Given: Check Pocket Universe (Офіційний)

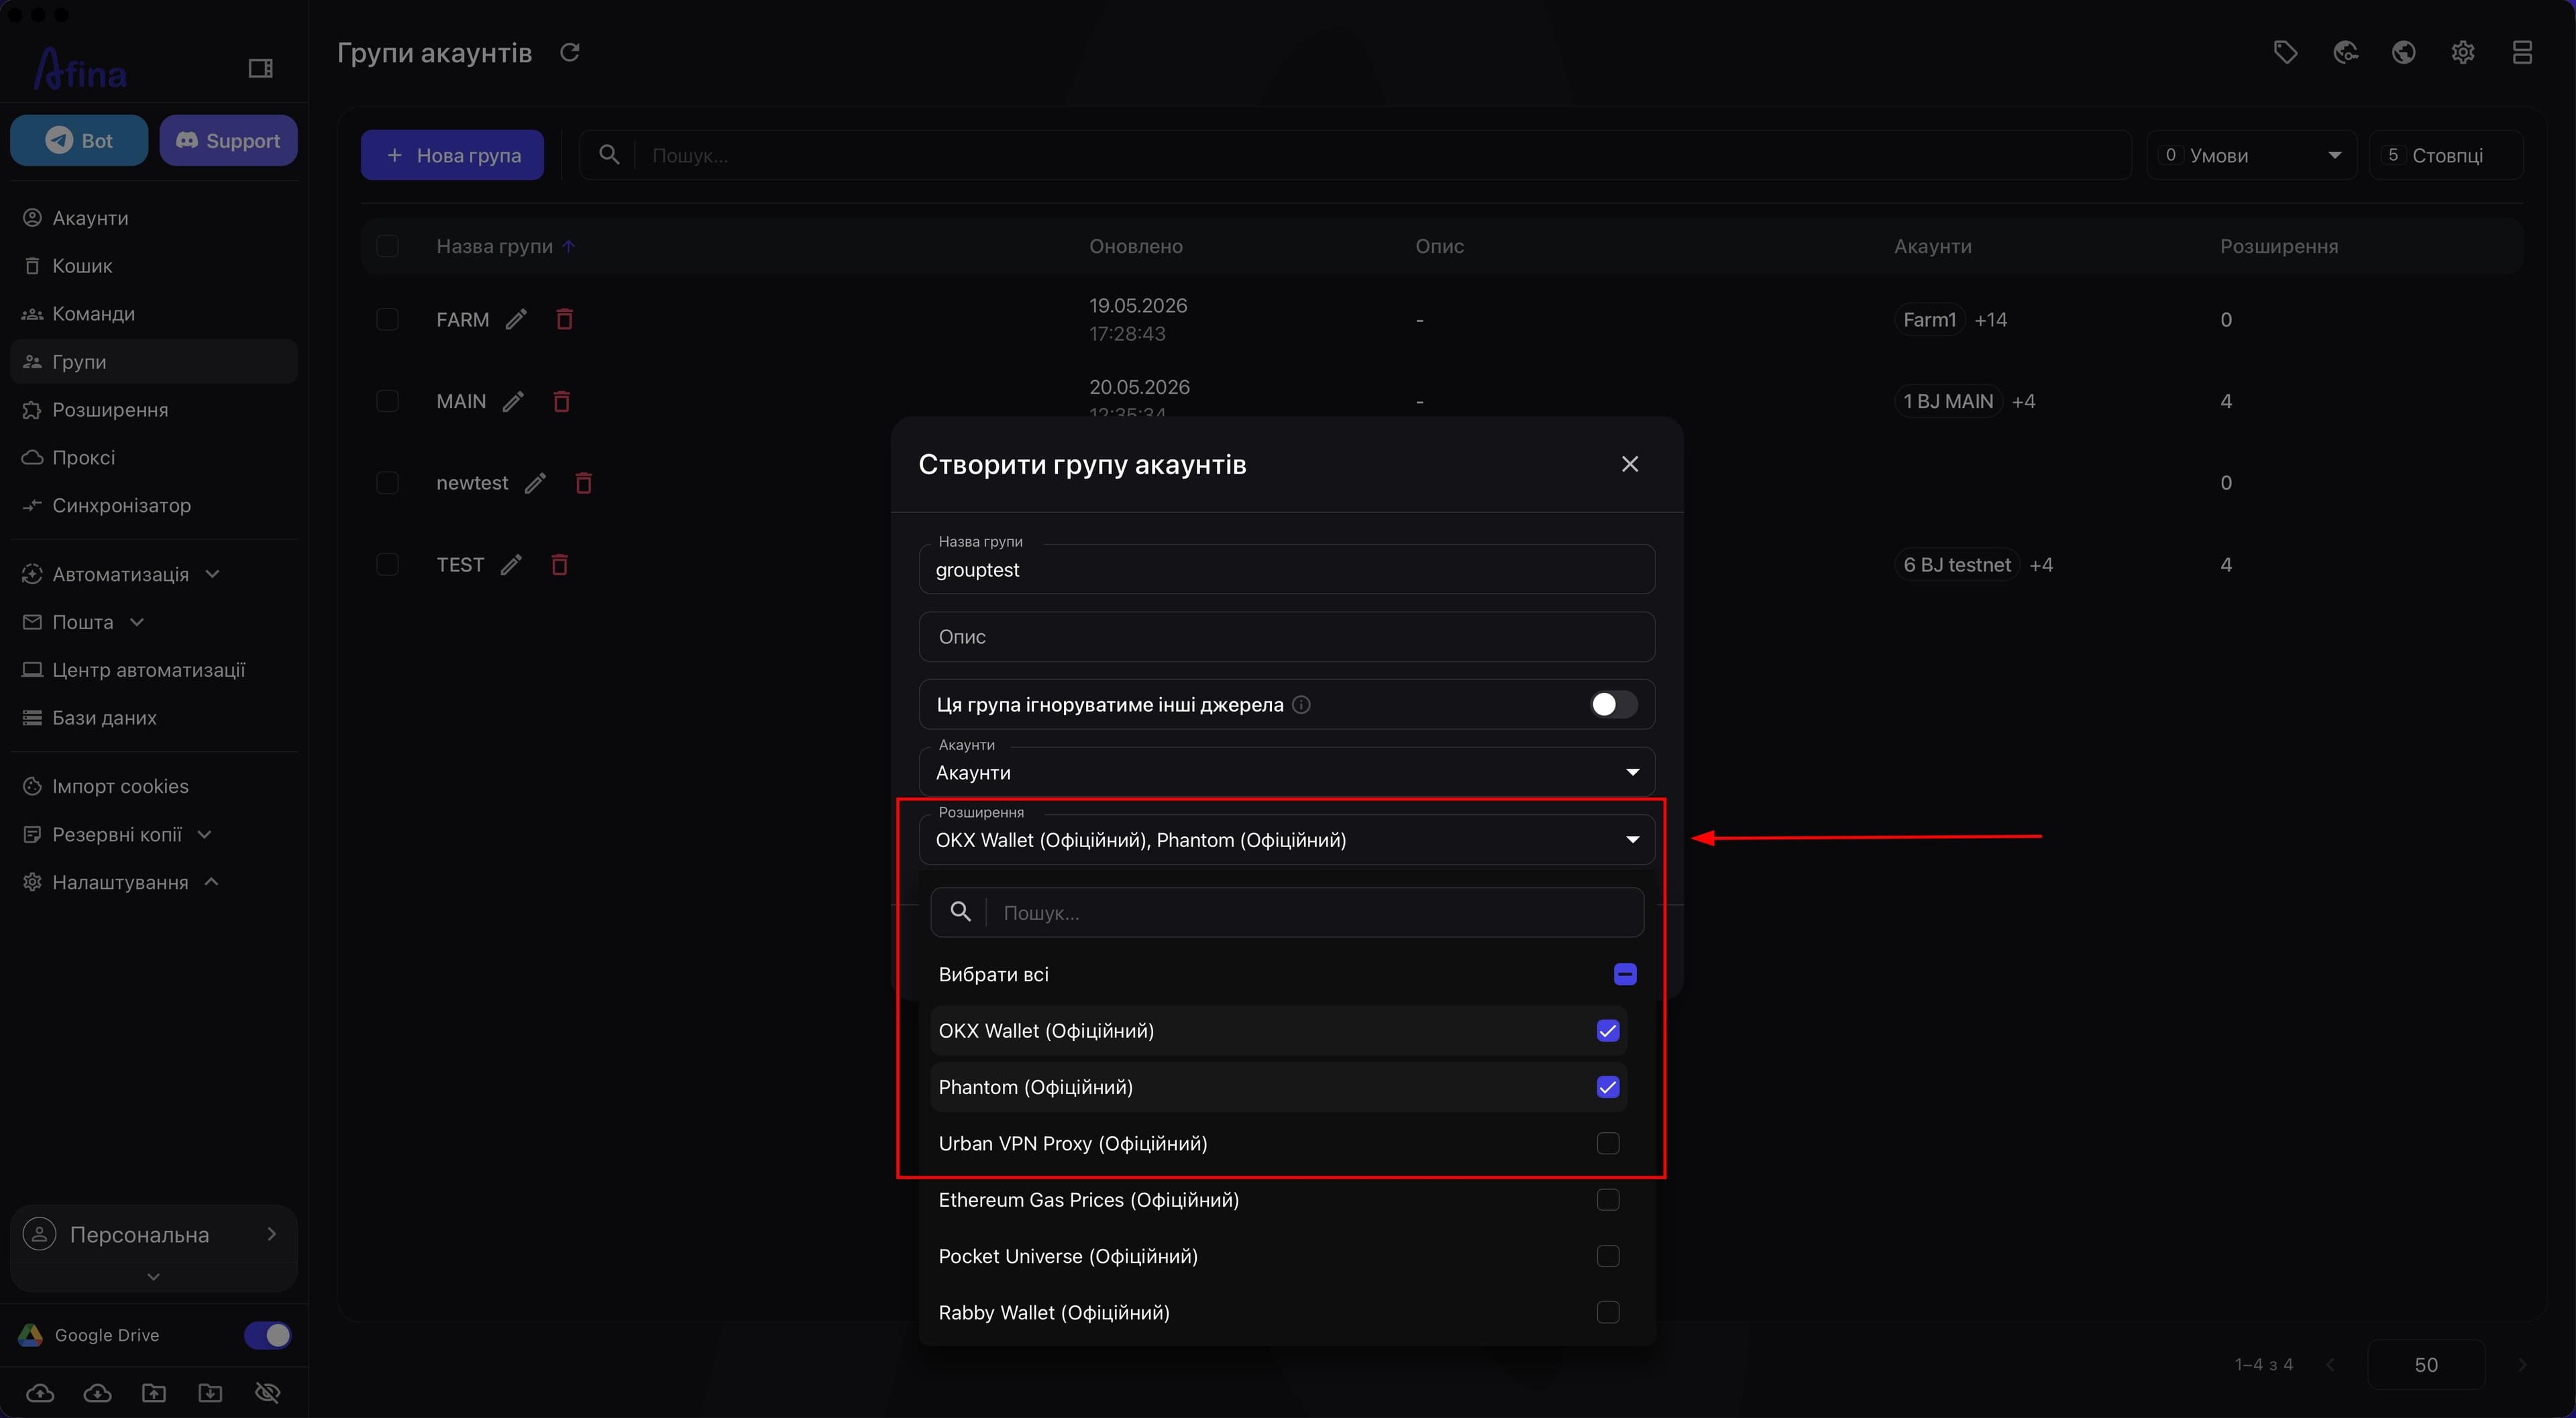Looking at the screenshot, I should point(1608,1256).
